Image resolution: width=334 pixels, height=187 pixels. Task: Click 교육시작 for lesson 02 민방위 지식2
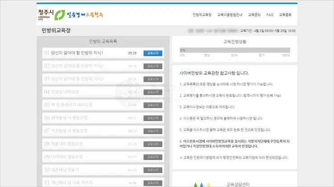click(153, 66)
